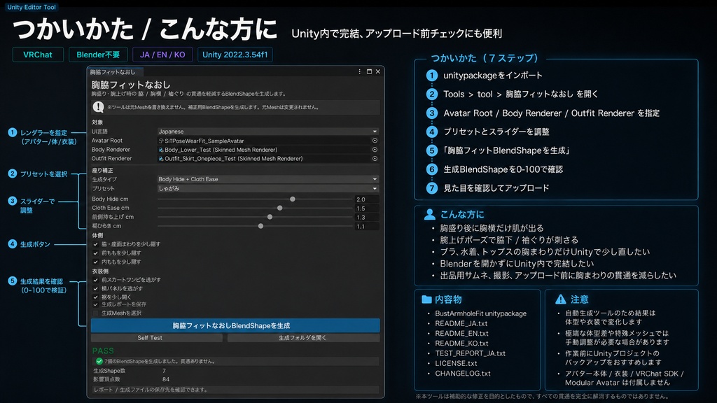Click the Unity 2022.3.54f1 badge
This screenshot has width=717, height=403.
coord(235,55)
